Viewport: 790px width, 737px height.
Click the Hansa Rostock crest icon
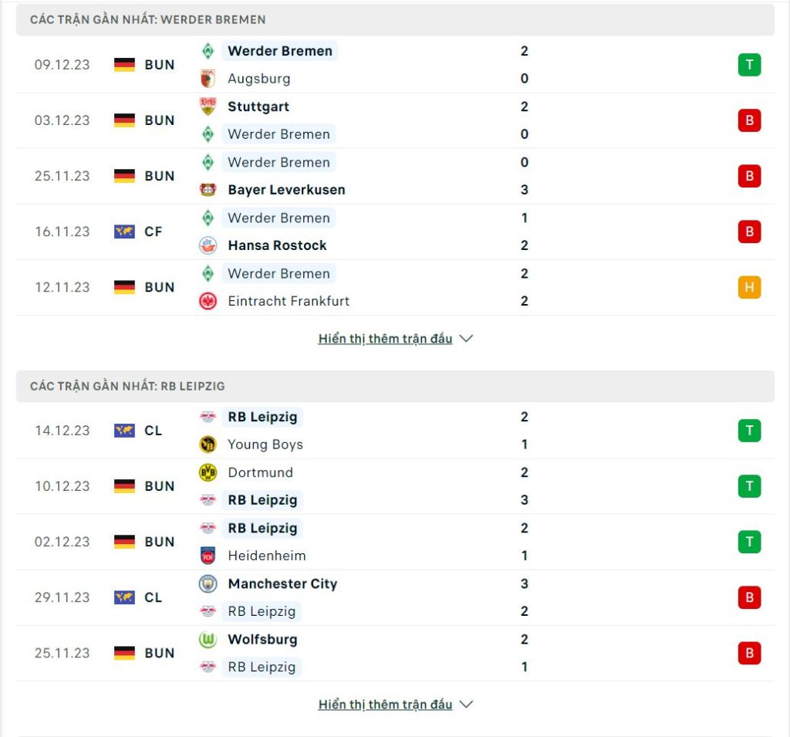click(208, 245)
